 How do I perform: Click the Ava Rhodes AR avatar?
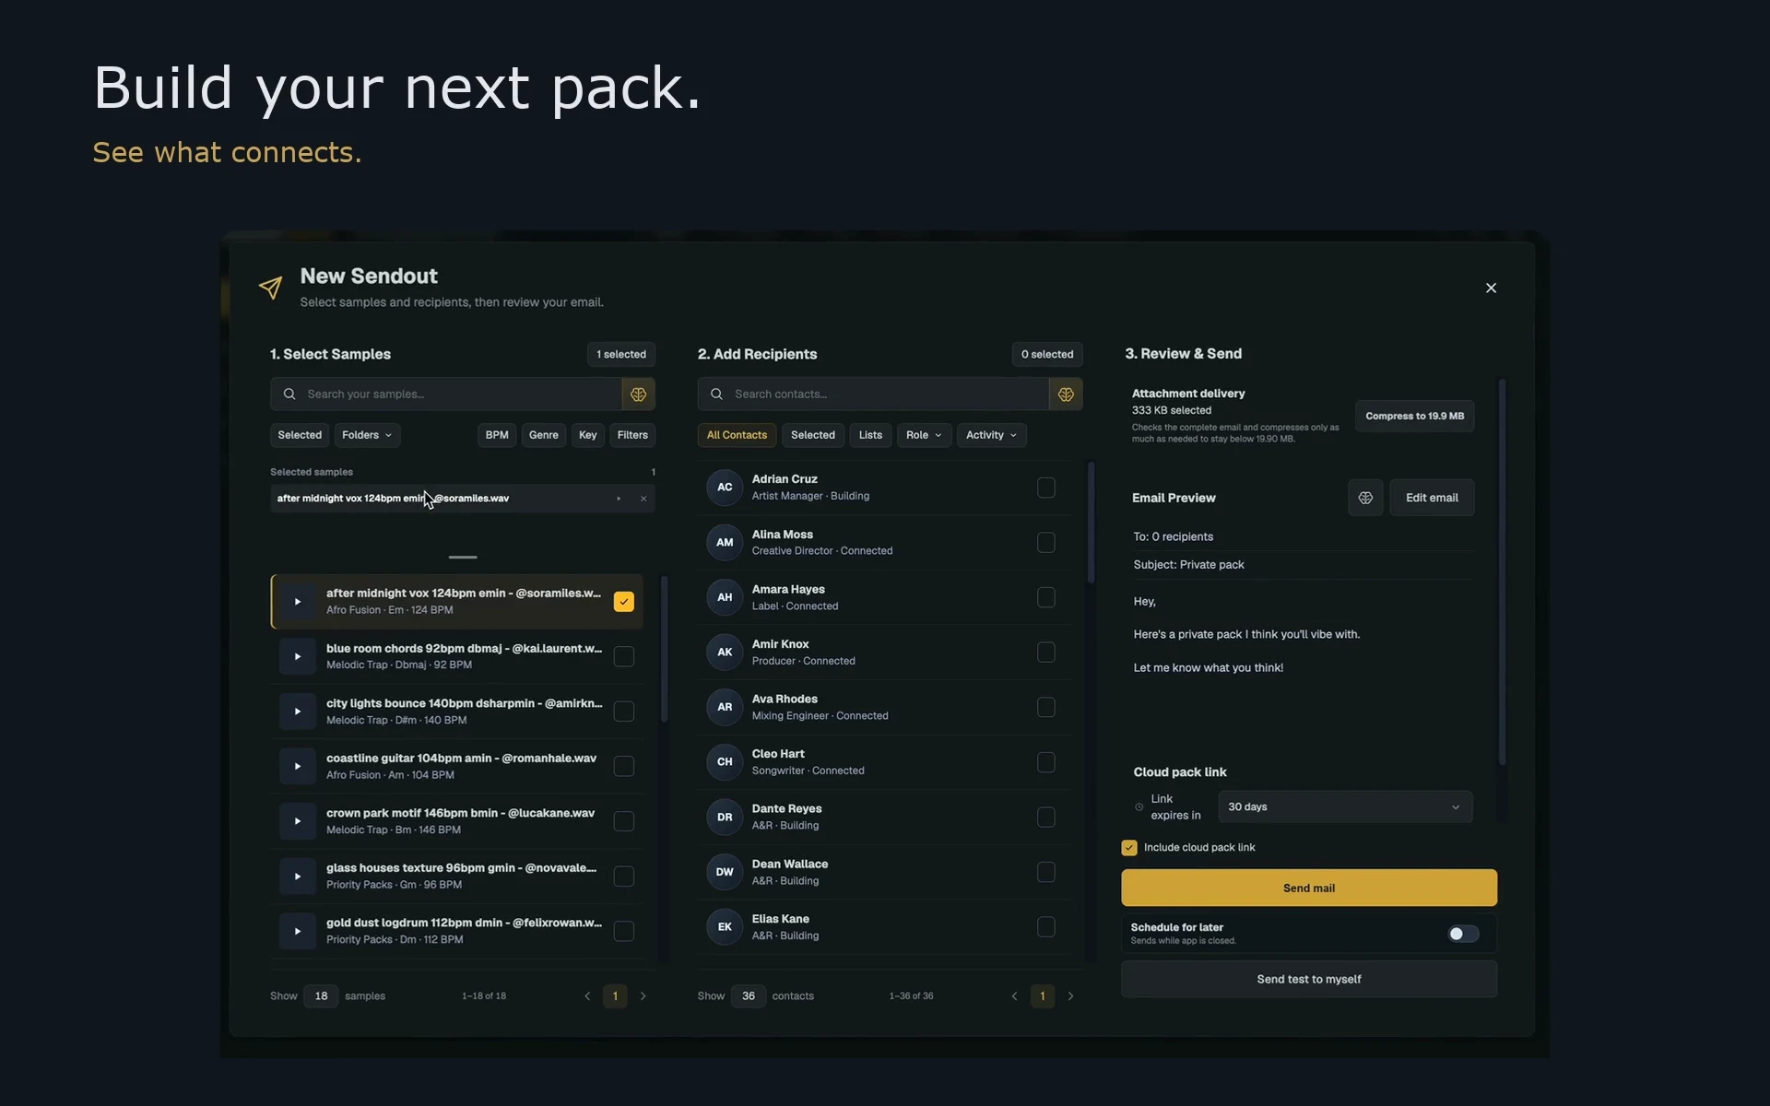tap(725, 707)
